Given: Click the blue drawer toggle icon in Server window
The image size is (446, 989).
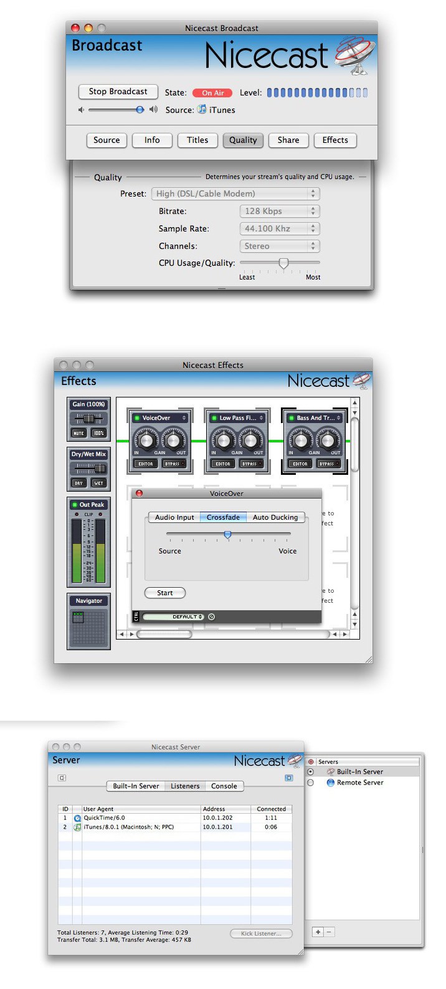Looking at the screenshot, I should [288, 778].
